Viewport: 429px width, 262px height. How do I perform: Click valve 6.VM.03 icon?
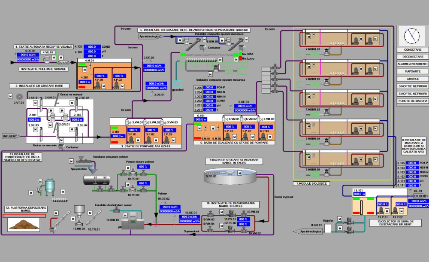point(260,119)
